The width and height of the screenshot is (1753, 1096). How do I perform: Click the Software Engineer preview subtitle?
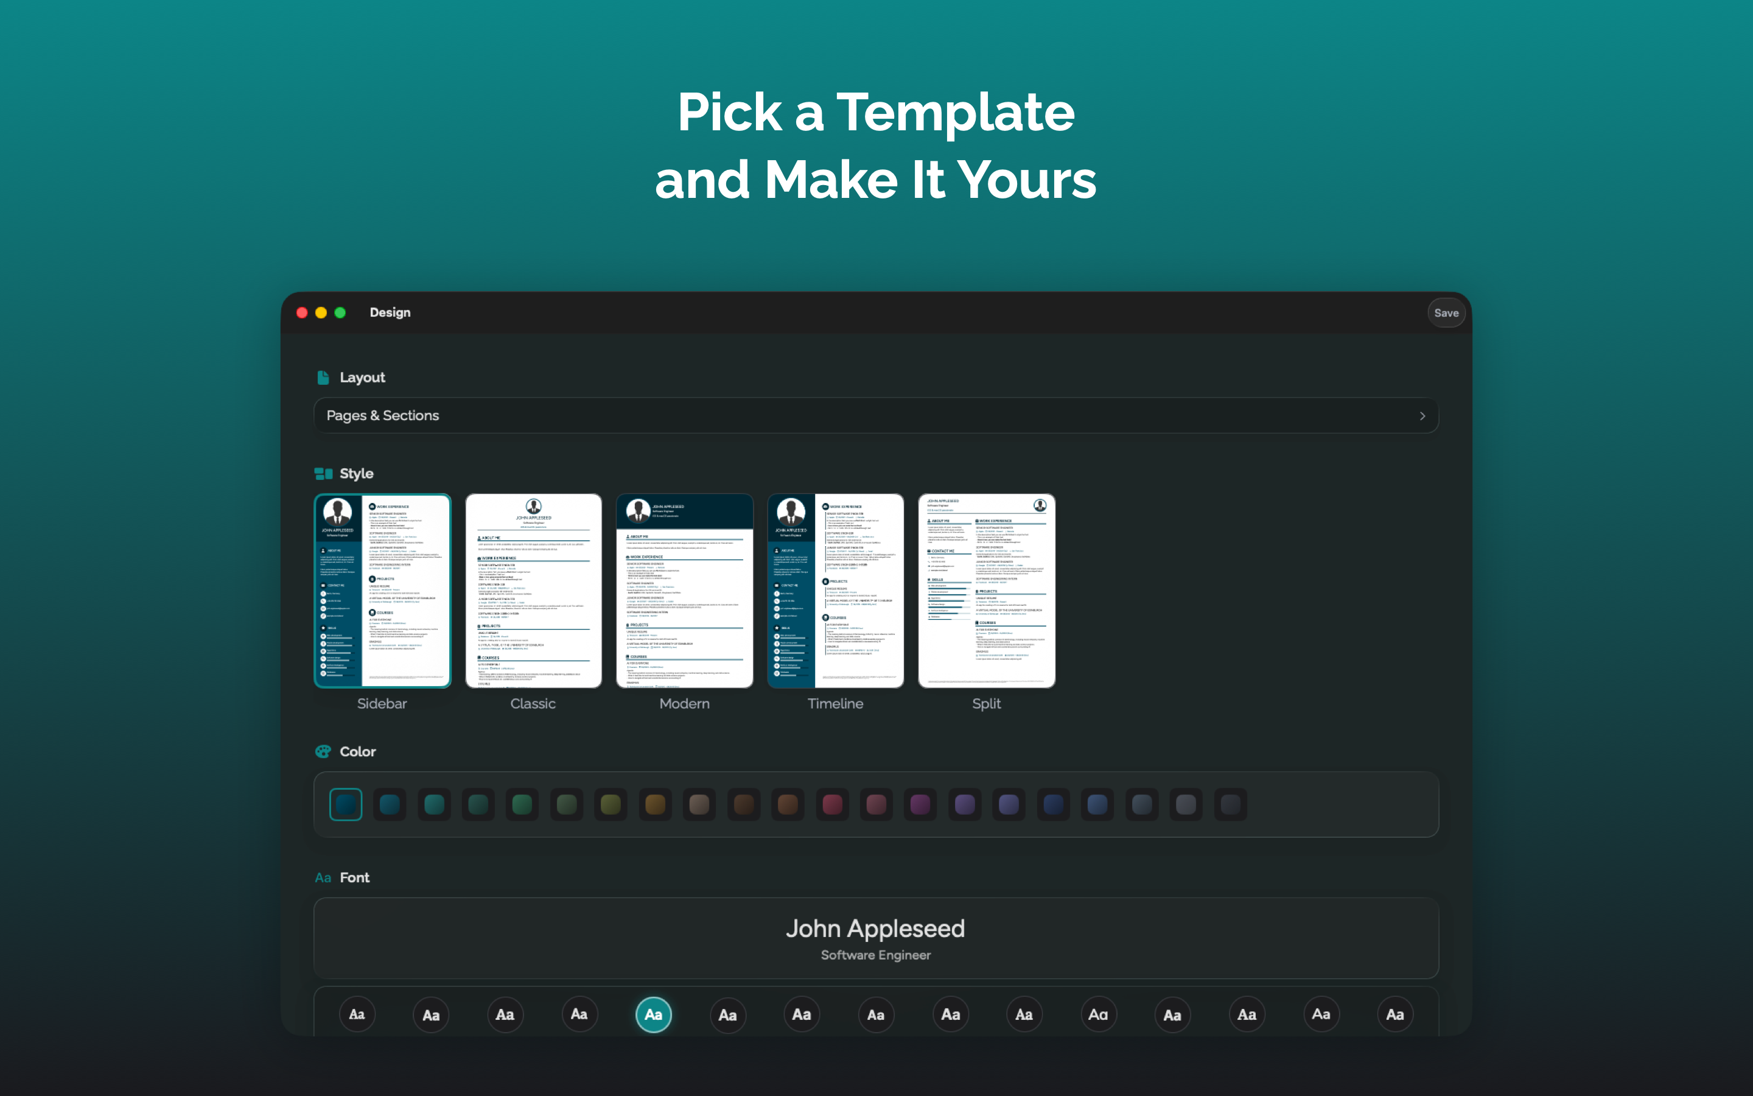pos(876,955)
